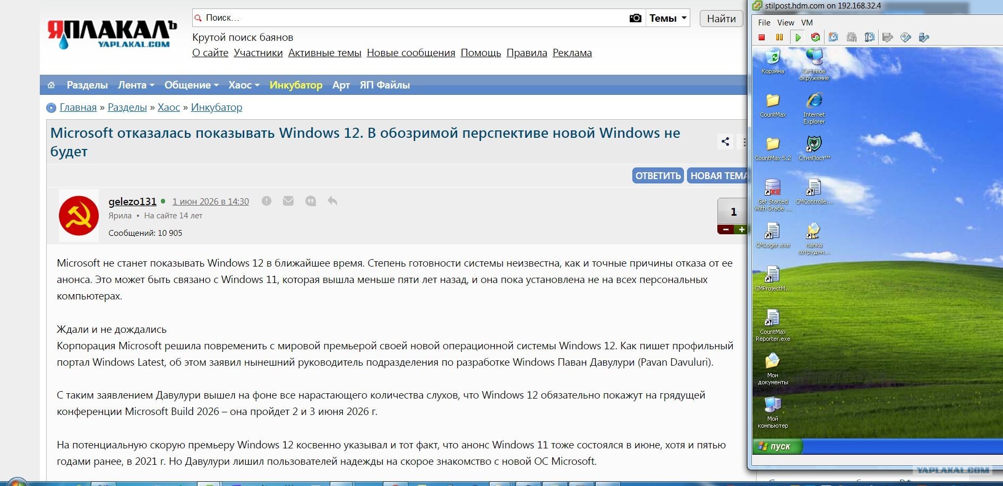Upvote the post with the plus button

(x=741, y=229)
